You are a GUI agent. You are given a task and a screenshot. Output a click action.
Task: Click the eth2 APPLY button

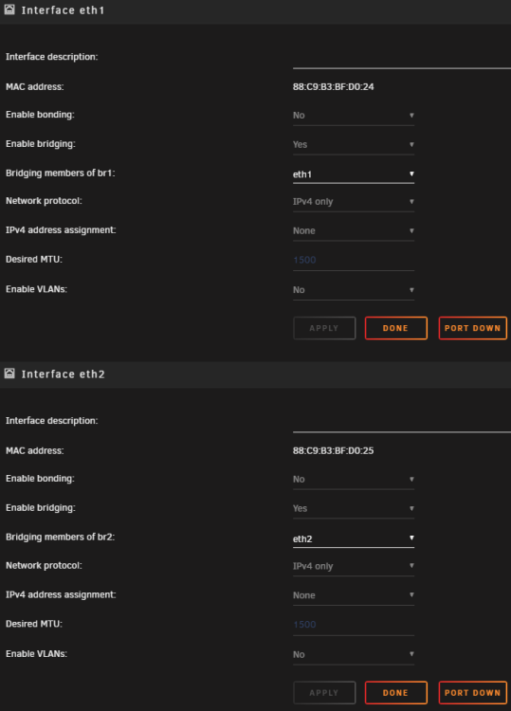coord(324,692)
